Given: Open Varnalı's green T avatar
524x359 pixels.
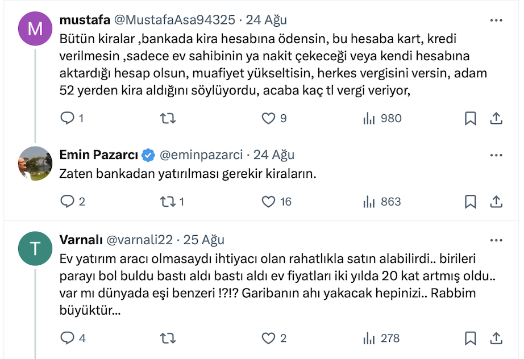Looking at the screenshot, I should [35, 248].
